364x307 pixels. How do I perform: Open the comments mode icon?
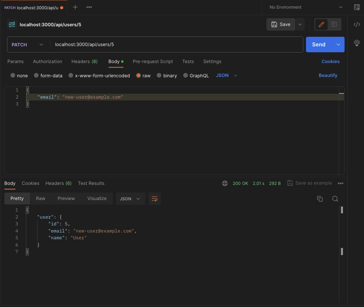pos(334,24)
